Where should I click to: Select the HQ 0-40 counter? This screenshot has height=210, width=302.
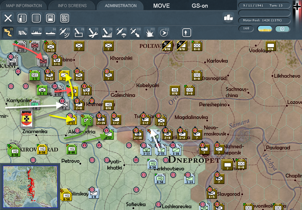tap(12, 61)
